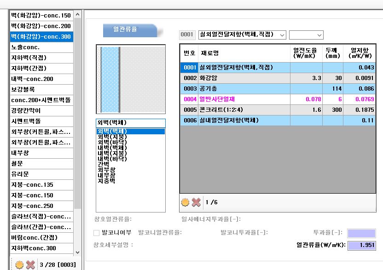Choose 노출conc. in the left structure list
This screenshot has width=383, height=270.
tap(41, 47)
